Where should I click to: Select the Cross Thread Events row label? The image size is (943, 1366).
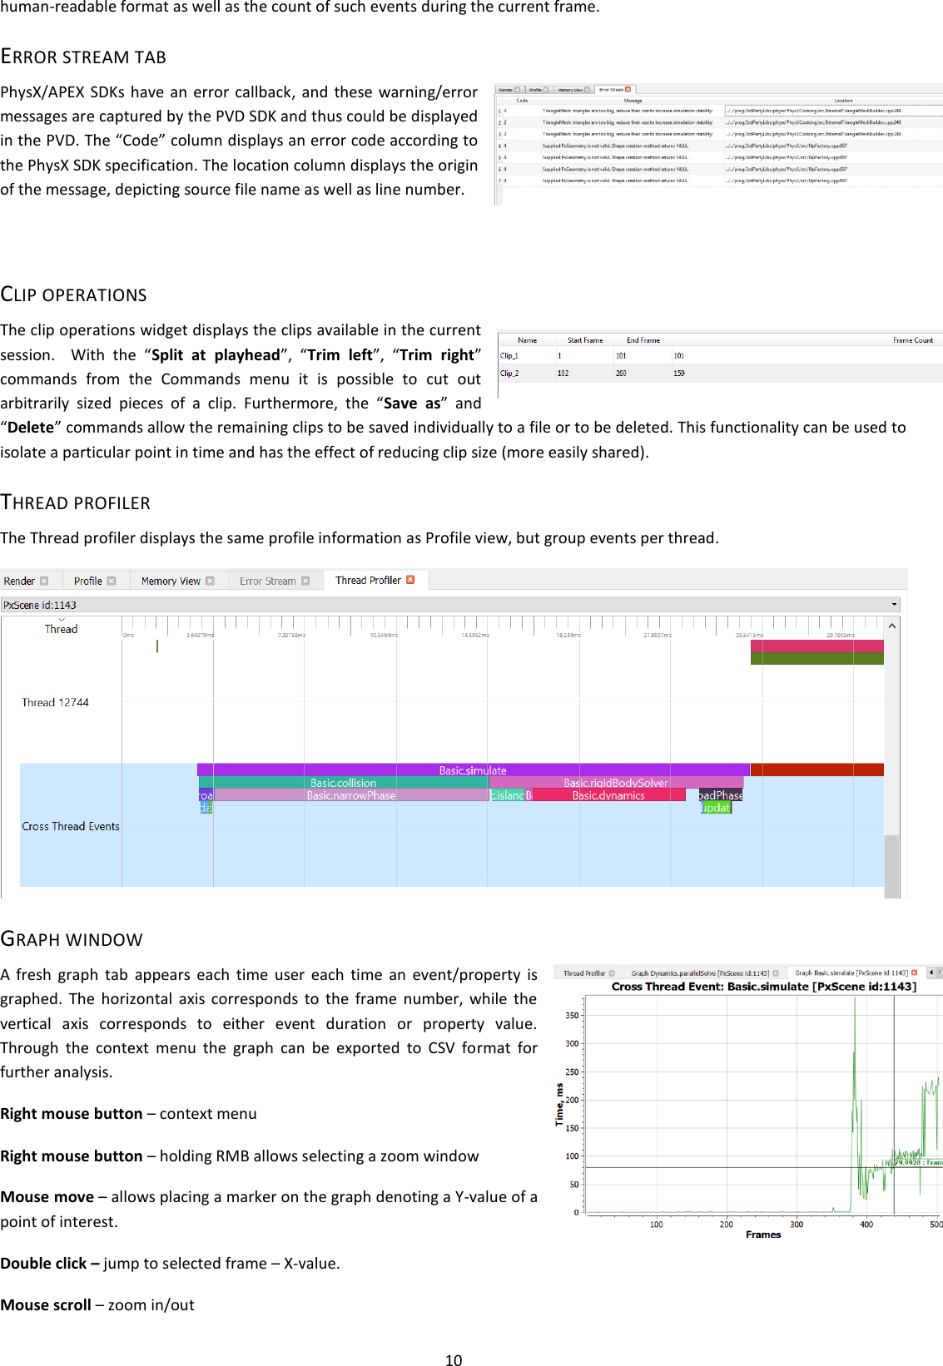[71, 826]
